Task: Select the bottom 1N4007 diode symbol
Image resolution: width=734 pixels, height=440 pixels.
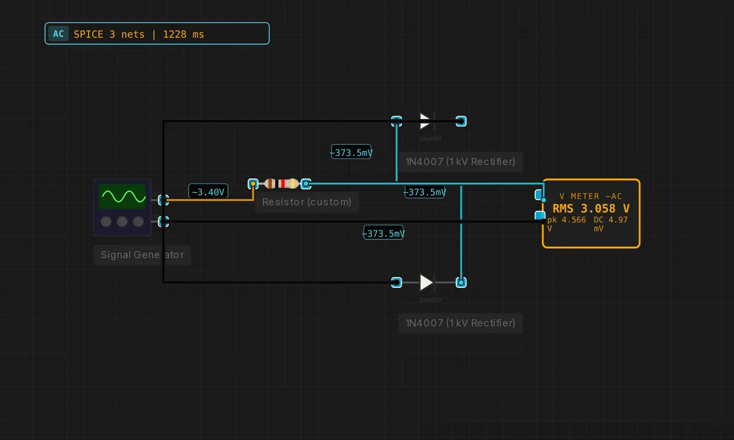Action: click(x=428, y=282)
